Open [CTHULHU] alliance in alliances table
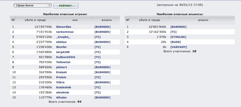This screenshot has width=241, height=107. click(178, 37)
